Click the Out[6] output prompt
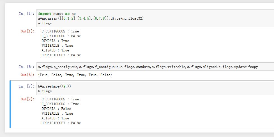 (27, 75)
